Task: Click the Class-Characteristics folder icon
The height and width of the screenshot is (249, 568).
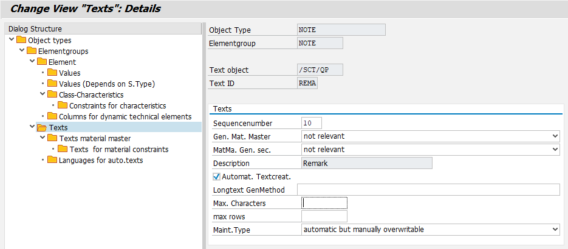Action: tap(52, 95)
